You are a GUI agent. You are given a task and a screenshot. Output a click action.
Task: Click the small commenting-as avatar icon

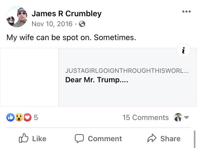point(178,117)
